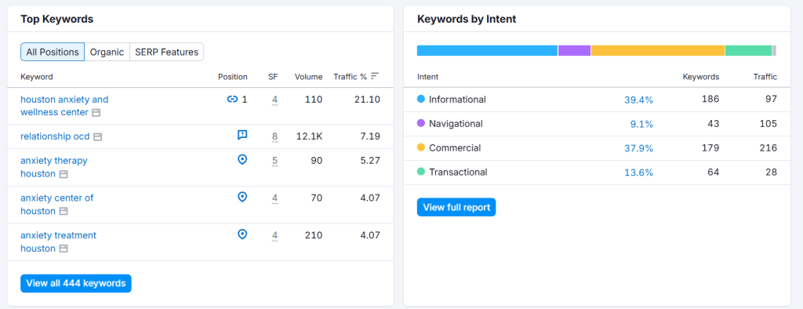Open keyword relationship ocd
Screen dimensions: 803x309
[55, 136]
